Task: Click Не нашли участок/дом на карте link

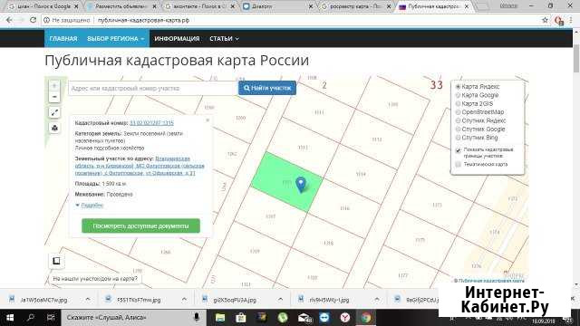Action: click(x=95, y=279)
